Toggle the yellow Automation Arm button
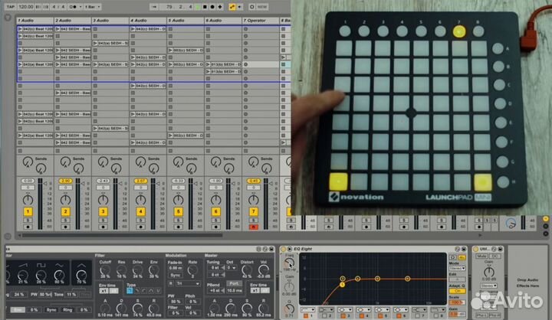 click(x=232, y=7)
